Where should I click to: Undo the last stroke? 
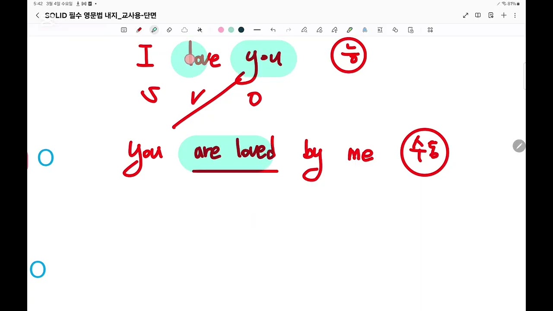(x=273, y=30)
